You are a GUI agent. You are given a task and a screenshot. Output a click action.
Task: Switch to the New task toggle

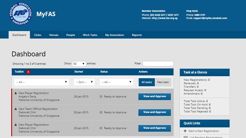click(163, 82)
